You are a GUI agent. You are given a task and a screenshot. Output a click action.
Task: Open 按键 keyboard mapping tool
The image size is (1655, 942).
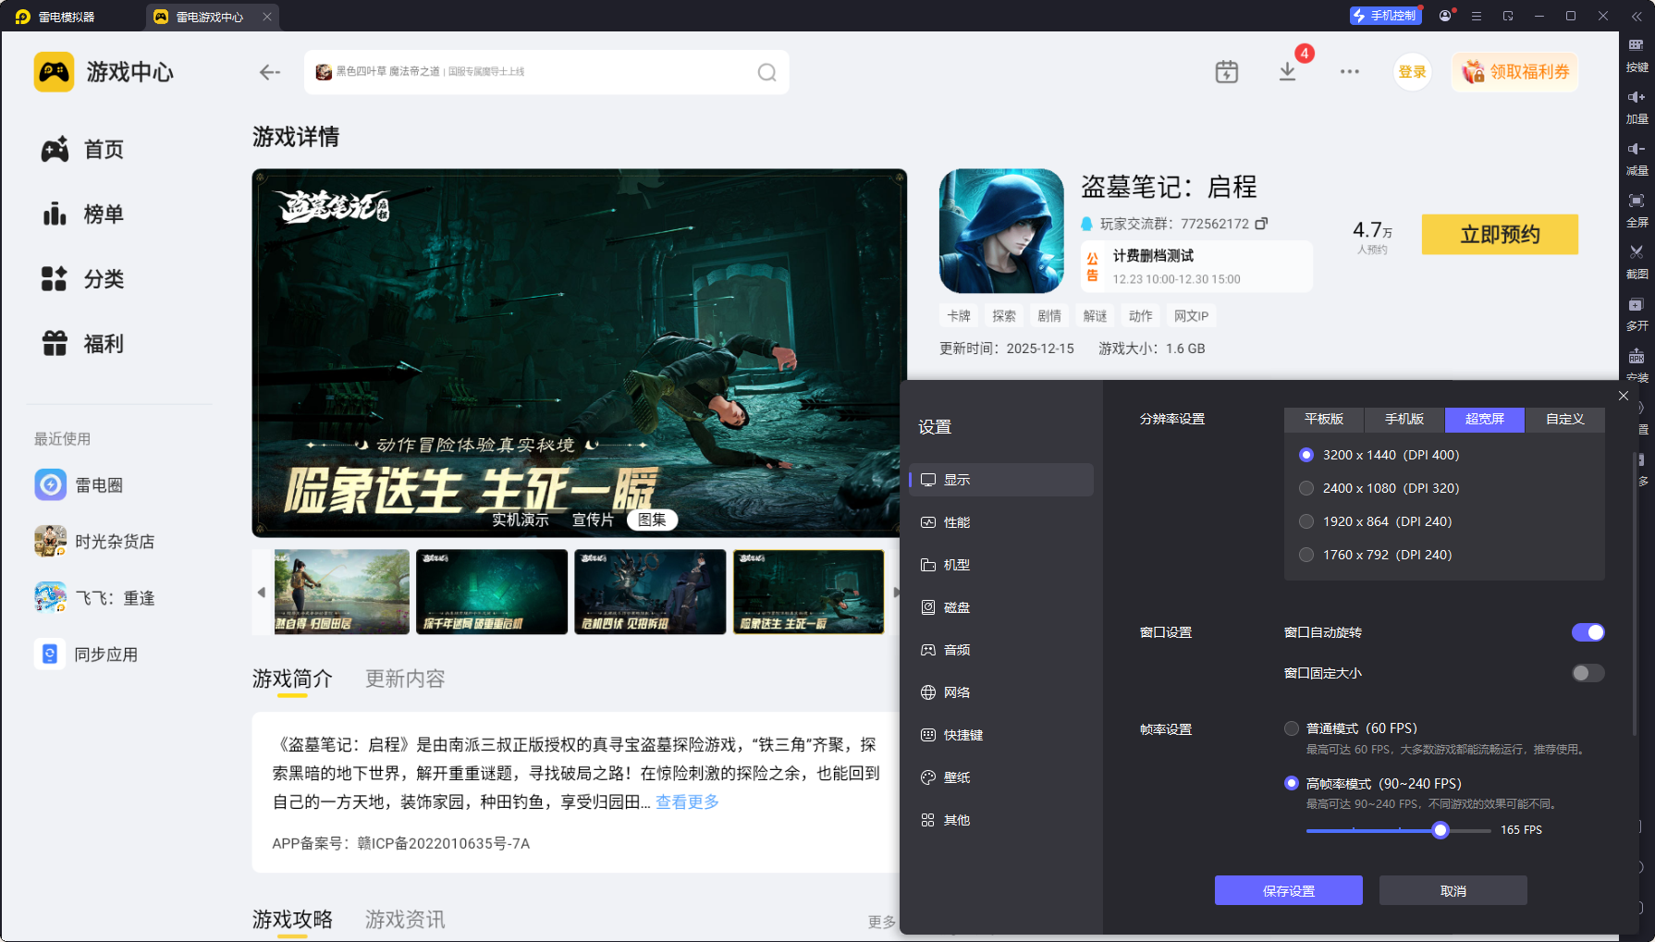[1637, 55]
